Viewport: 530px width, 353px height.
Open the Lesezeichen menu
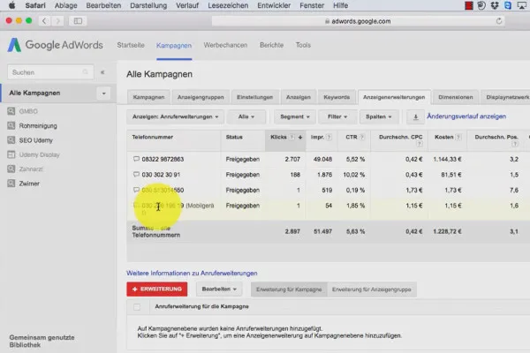[228, 5]
